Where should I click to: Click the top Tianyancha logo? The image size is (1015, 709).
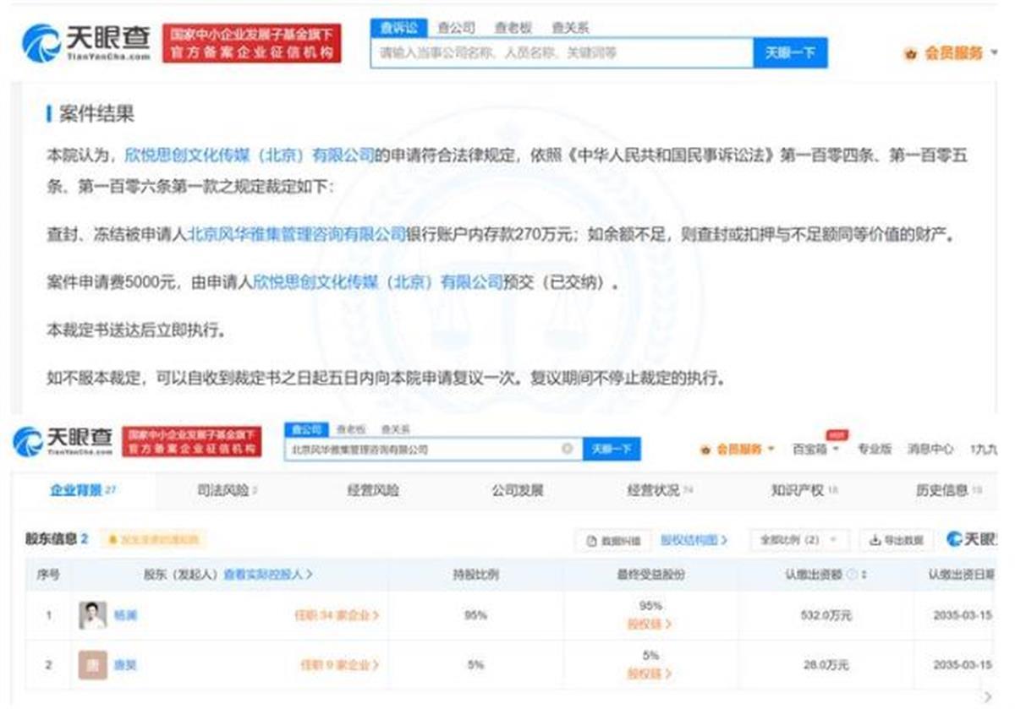coord(85,41)
